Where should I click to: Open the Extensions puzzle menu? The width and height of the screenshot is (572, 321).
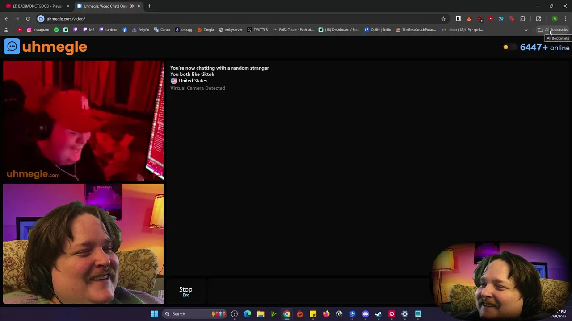[x=522, y=19]
